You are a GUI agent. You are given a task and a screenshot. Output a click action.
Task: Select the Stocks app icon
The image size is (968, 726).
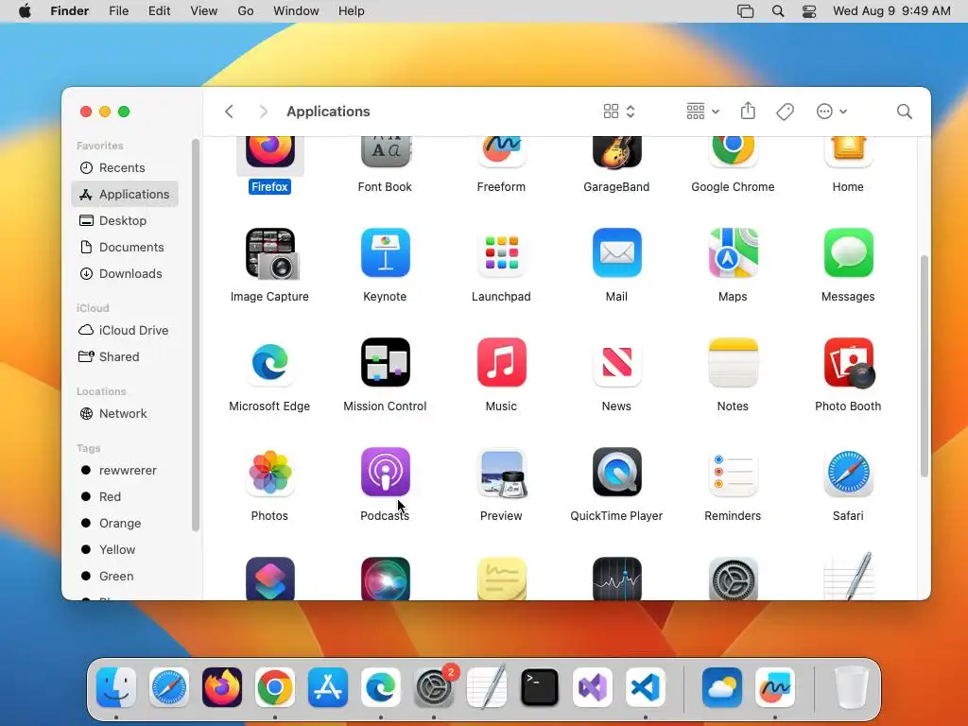pyautogui.click(x=616, y=579)
